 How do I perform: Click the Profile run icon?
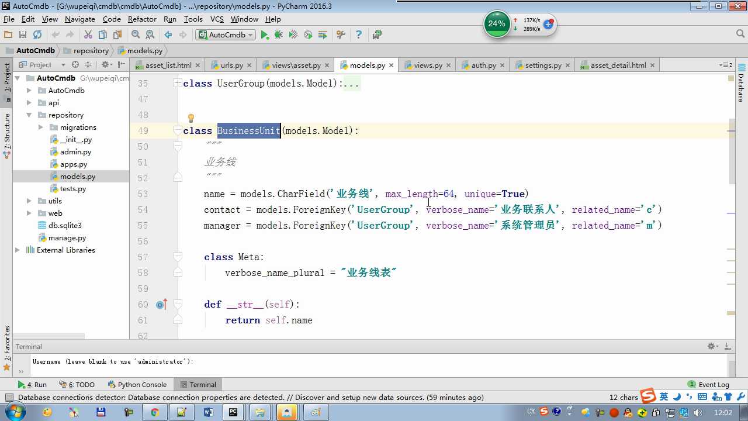[x=308, y=35]
